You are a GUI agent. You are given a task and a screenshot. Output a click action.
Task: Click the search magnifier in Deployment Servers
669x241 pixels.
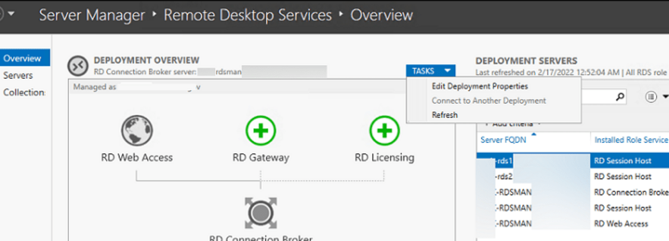(x=620, y=97)
